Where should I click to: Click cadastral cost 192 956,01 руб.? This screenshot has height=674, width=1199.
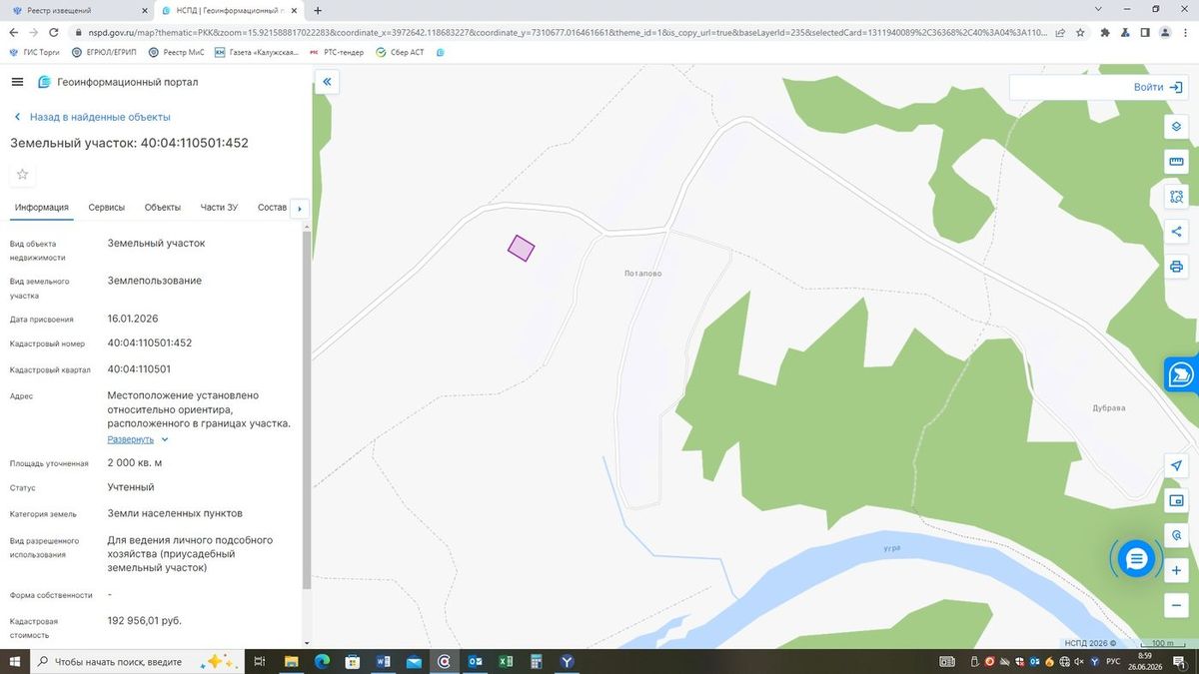(145, 620)
